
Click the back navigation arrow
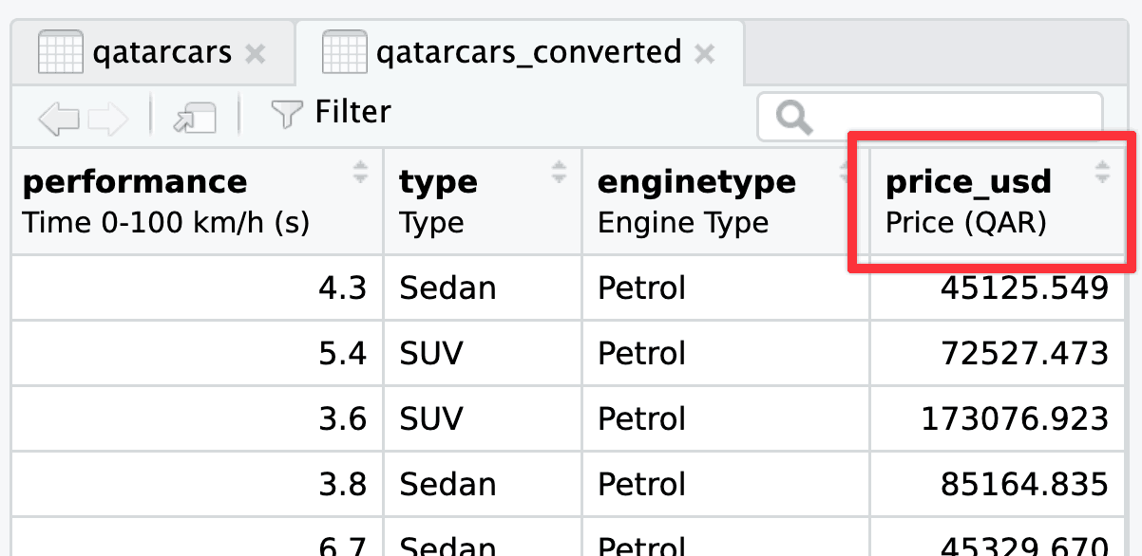(x=59, y=118)
